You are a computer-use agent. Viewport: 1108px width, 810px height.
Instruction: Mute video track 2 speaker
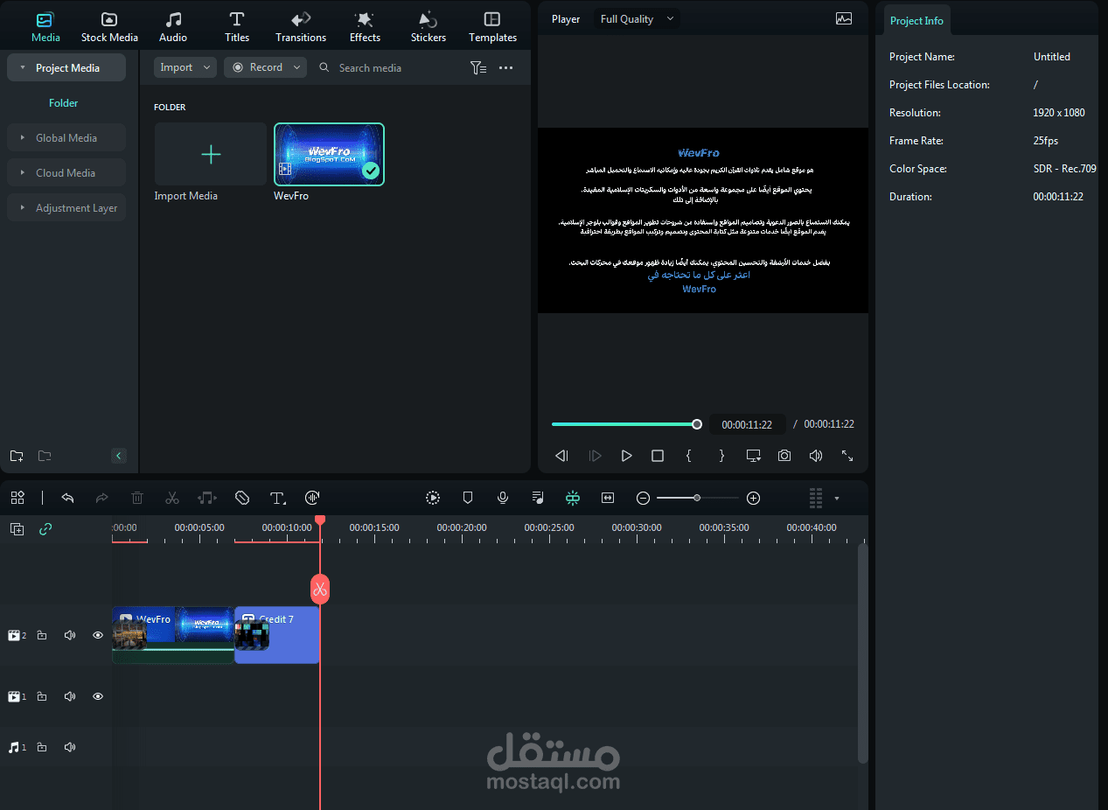[70, 635]
